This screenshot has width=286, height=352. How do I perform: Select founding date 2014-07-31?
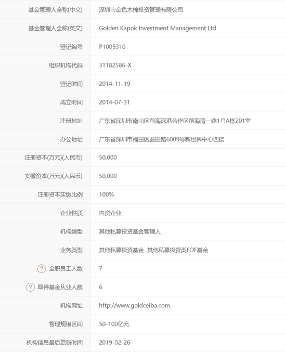click(114, 102)
